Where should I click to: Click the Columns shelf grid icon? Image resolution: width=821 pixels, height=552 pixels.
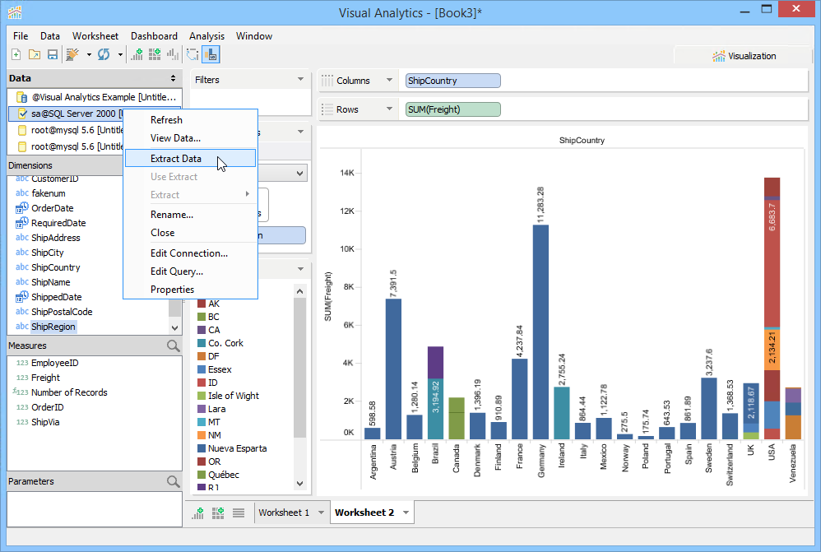coord(327,81)
